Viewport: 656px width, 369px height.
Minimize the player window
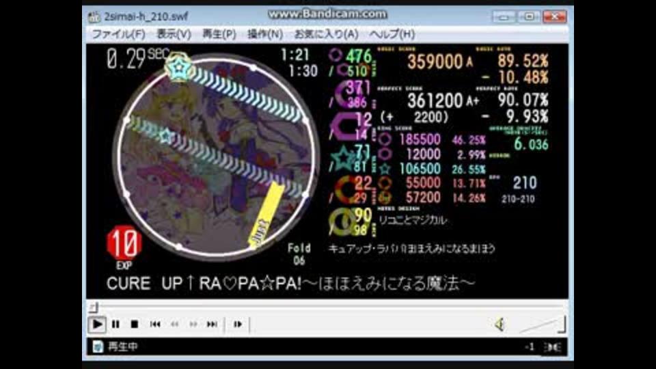coord(504,16)
